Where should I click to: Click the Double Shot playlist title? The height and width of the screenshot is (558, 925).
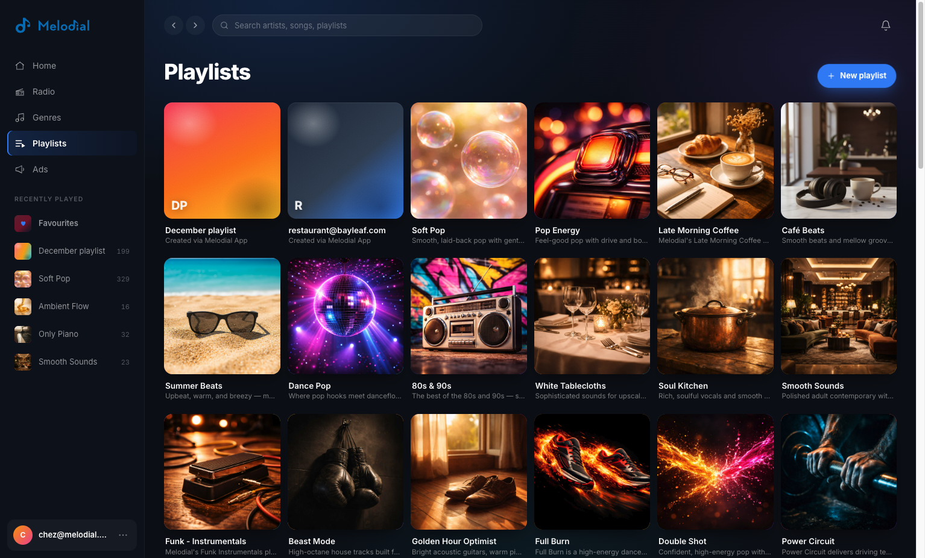[x=682, y=541]
